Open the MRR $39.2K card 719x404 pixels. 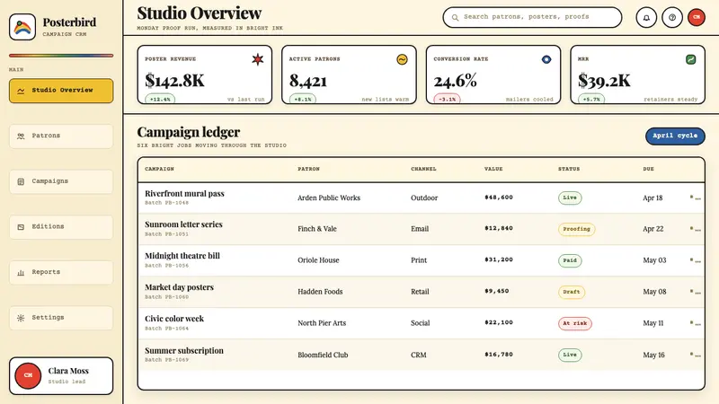pos(637,75)
